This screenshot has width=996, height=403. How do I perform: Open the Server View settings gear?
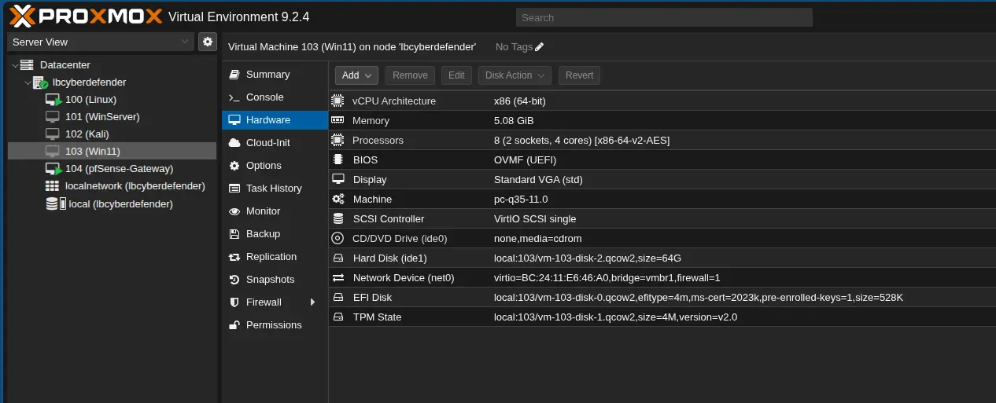(208, 42)
